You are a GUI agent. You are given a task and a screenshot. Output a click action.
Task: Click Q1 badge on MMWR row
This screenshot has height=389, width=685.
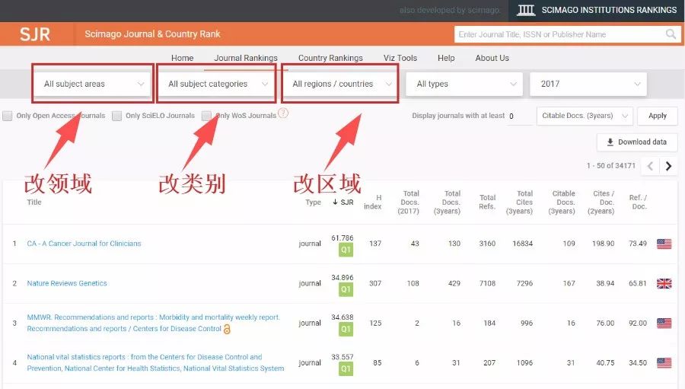[x=346, y=330]
